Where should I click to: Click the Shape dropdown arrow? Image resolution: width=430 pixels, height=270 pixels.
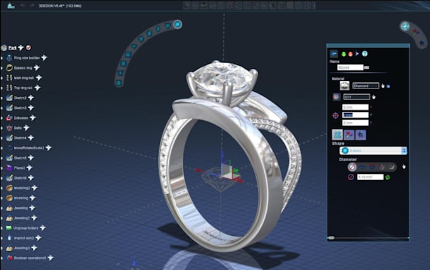coord(404,150)
